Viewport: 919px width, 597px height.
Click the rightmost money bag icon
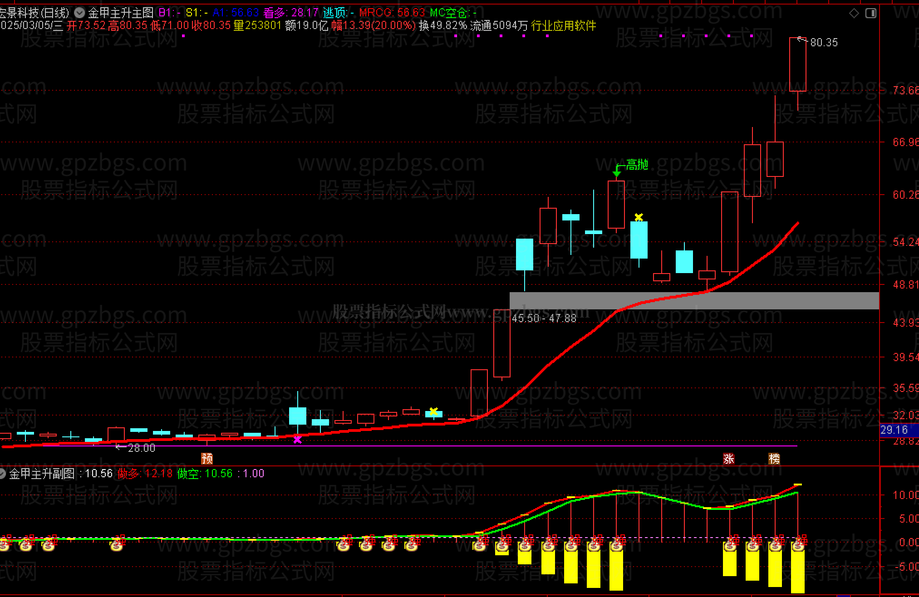(x=798, y=546)
